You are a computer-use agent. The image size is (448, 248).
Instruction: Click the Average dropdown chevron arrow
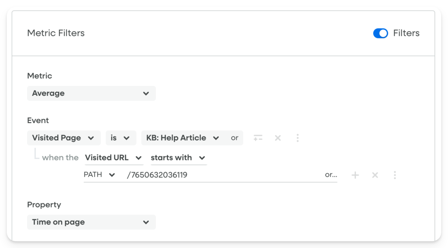(146, 94)
